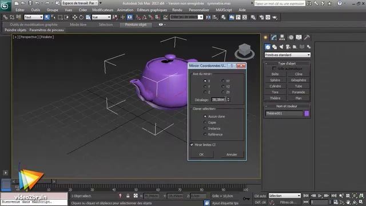366x206 pixels.
Task: Click the Undo arrow icon
Action: [x=37, y=3]
